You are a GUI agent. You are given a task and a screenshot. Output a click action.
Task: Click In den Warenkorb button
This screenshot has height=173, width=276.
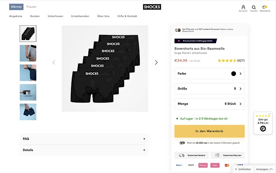[x=209, y=131]
